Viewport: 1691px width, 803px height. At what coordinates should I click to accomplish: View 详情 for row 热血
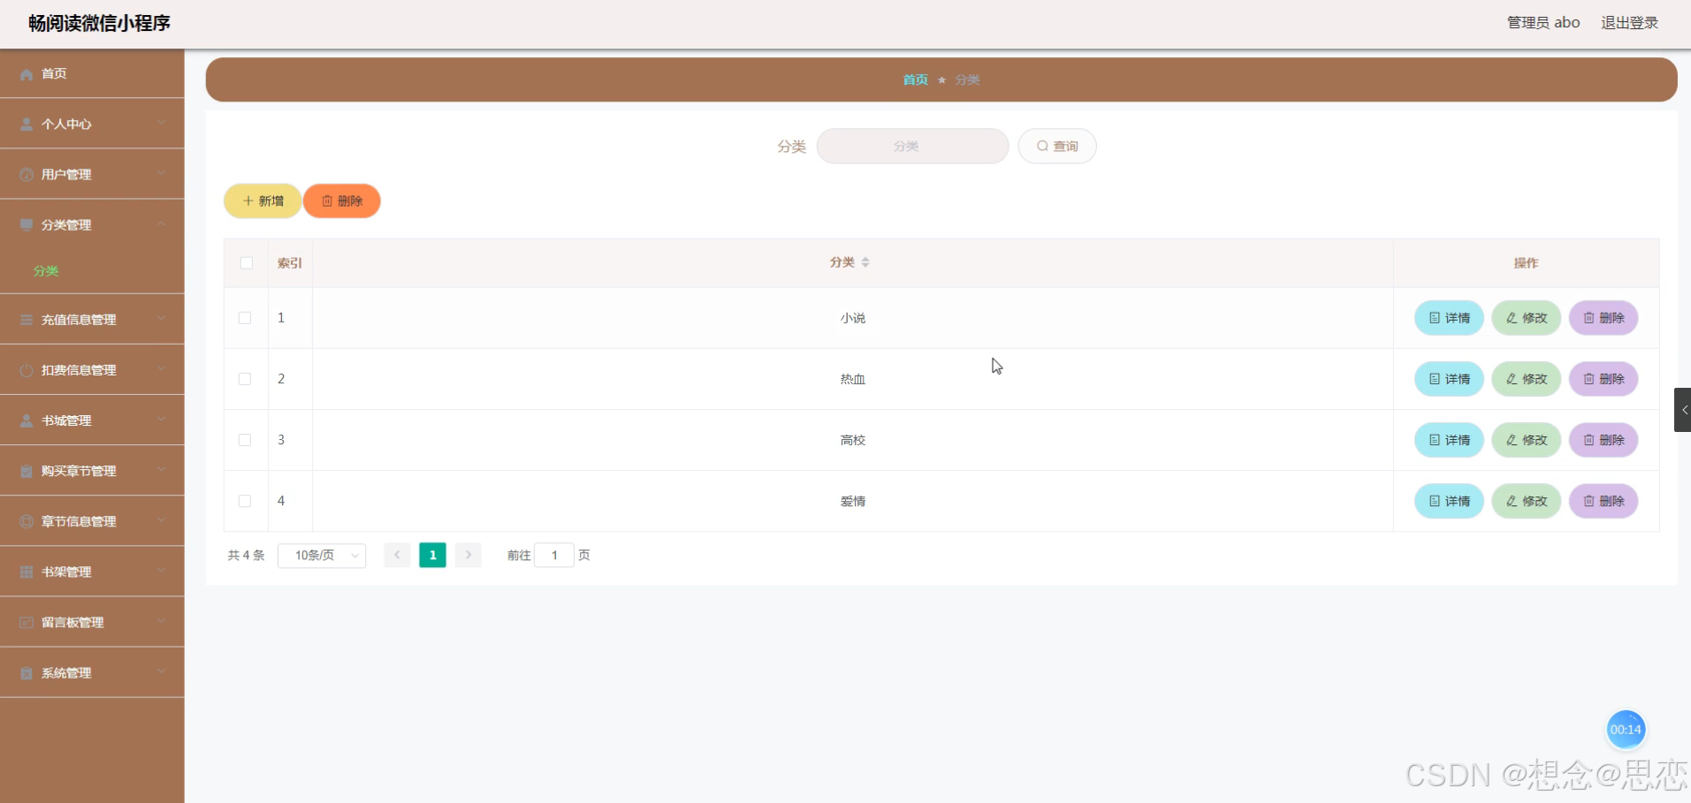point(1449,379)
